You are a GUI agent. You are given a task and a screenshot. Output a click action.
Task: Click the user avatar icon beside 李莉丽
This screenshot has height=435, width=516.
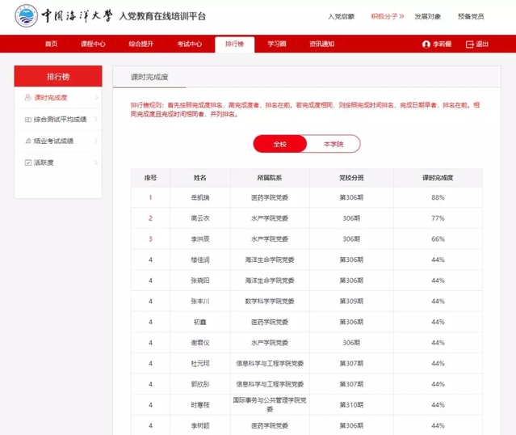pos(426,44)
